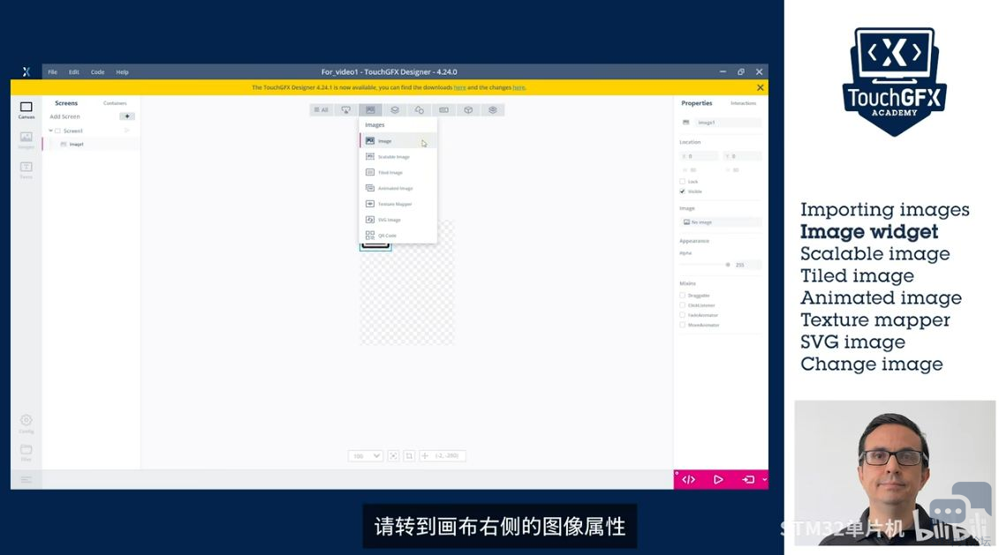Enable the Draggable mixin checkbox
Screen dimensions: 999x555
pyautogui.click(x=683, y=296)
